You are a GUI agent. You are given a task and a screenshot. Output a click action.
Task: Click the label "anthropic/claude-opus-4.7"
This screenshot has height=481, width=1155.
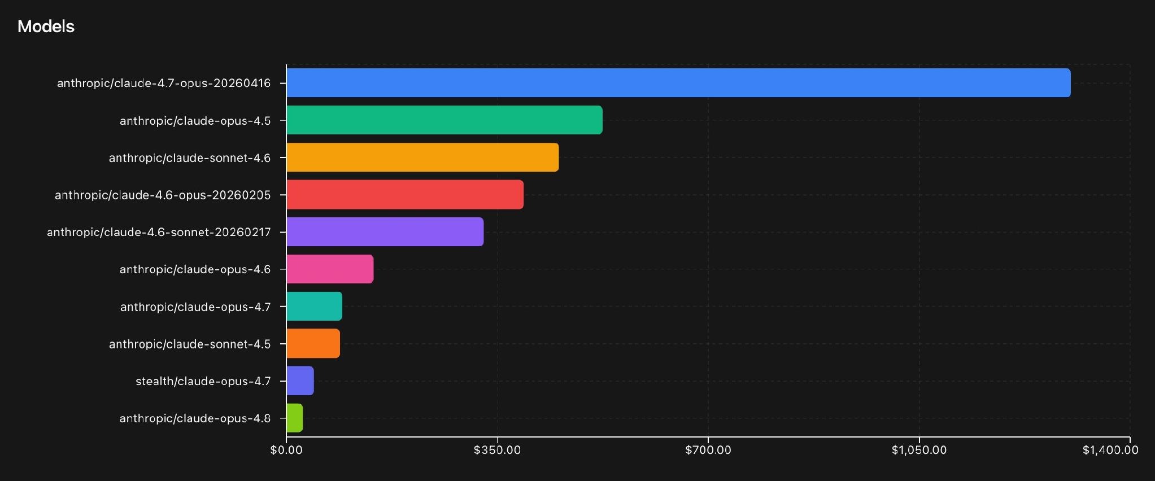click(195, 307)
